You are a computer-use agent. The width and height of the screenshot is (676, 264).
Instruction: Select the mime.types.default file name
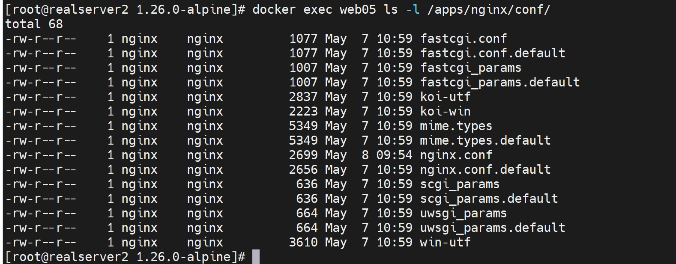(485, 141)
